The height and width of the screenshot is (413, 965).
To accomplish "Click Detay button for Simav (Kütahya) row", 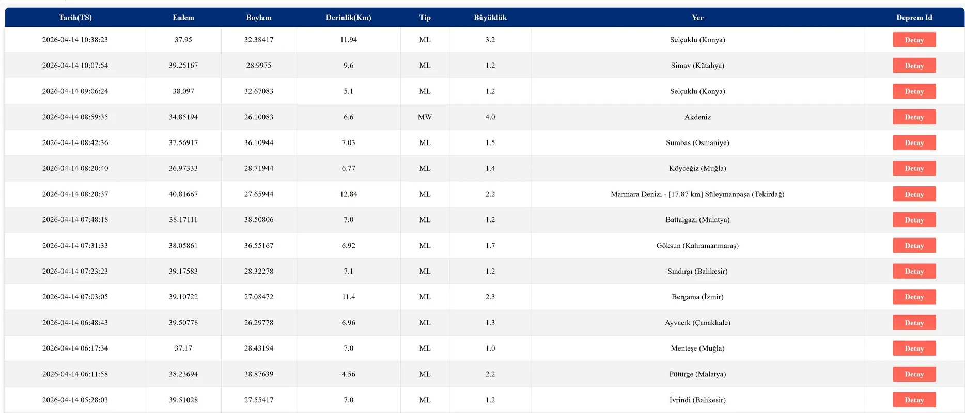I will (914, 66).
